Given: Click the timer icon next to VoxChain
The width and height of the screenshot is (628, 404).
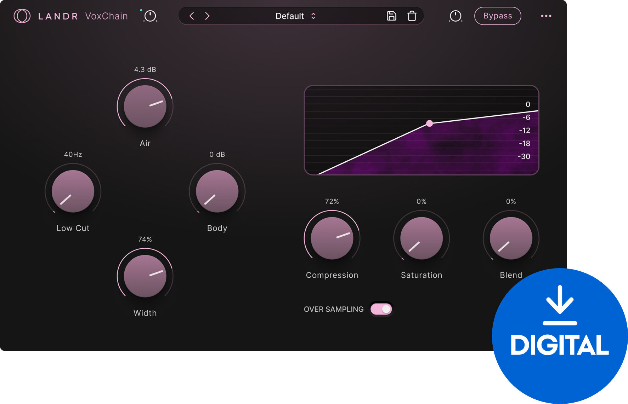Looking at the screenshot, I should 150,16.
